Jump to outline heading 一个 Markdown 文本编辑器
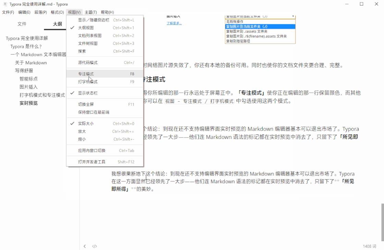Image resolution: width=384 pixels, height=250 pixels. coord(38,54)
